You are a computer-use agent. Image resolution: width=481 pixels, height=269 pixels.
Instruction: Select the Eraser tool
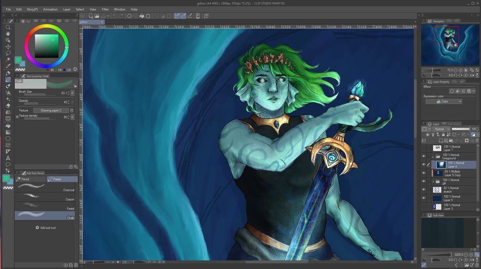(8, 105)
